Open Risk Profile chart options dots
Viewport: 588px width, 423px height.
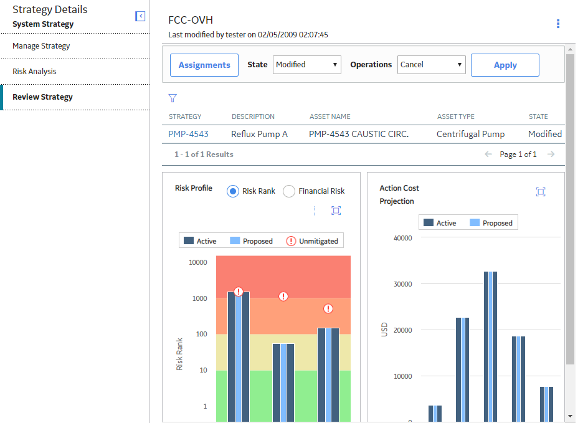point(315,211)
